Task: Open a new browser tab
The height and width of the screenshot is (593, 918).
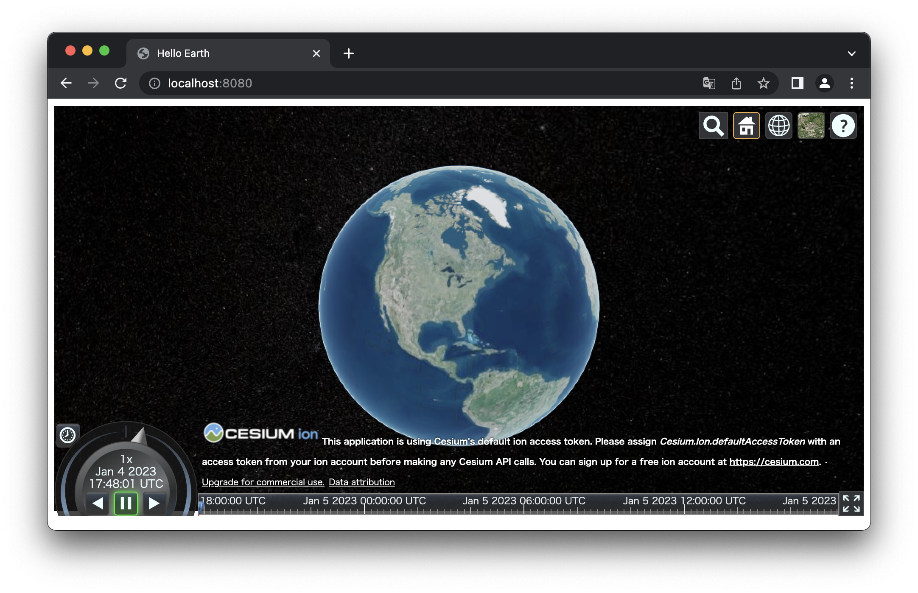Action: click(x=348, y=53)
